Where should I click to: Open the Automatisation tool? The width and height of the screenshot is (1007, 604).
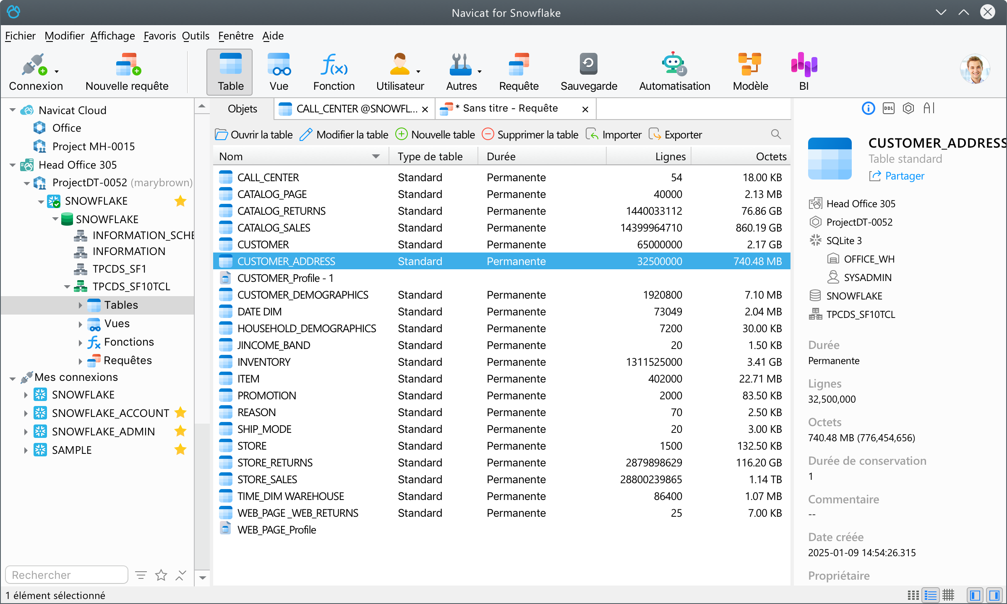tap(674, 72)
